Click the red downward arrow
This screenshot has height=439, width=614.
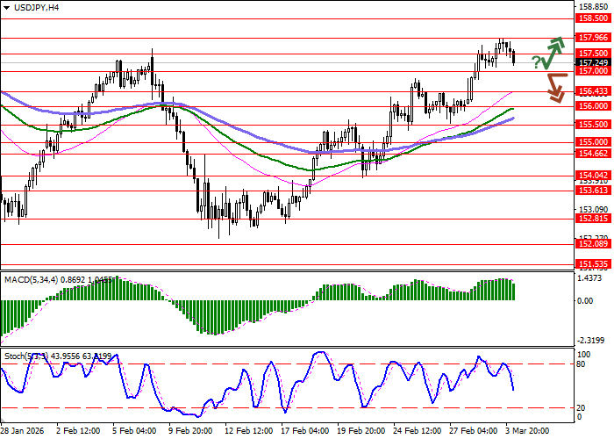555,87
